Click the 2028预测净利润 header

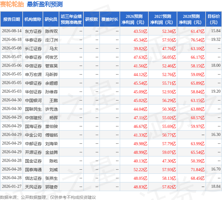tap(191, 19)
